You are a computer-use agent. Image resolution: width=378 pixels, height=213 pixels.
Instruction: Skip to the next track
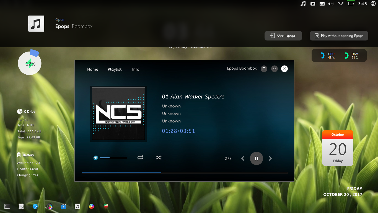point(270,158)
